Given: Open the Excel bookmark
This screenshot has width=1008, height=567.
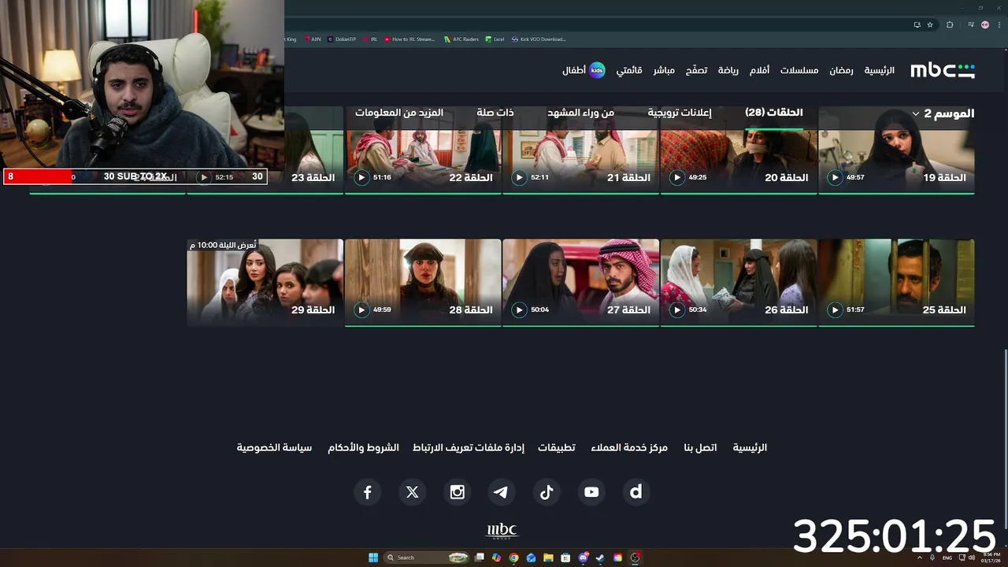Looking at the screenshot, I should click(x=495, y=39).
